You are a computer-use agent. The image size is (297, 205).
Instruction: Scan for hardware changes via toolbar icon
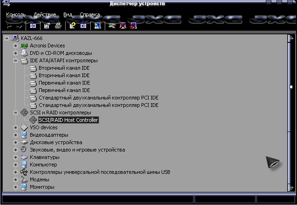[x=98, y=26]
